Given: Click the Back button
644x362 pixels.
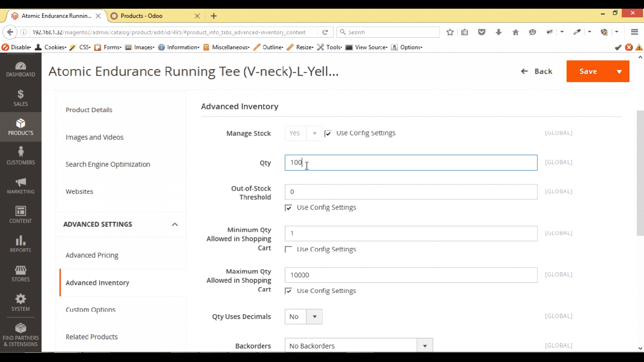Looking at the screenshot, I should click(536, 71).
